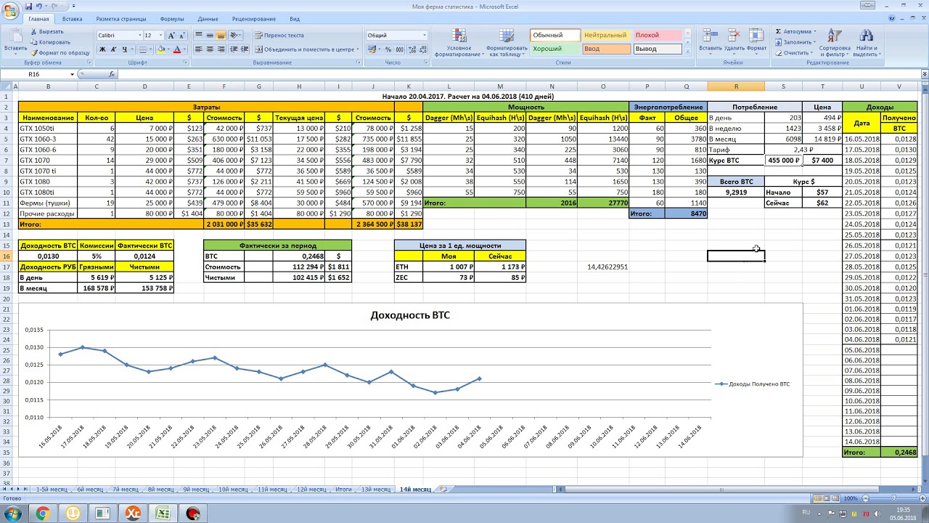Align text to bottom of cell
Viewport: 929px width, 523px height.
(x=221, y=35)
